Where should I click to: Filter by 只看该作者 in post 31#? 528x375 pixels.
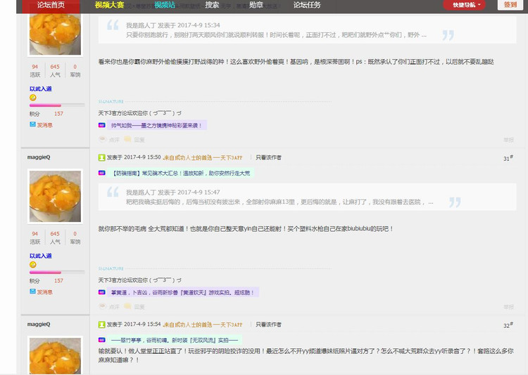click(x=268, y=157)
